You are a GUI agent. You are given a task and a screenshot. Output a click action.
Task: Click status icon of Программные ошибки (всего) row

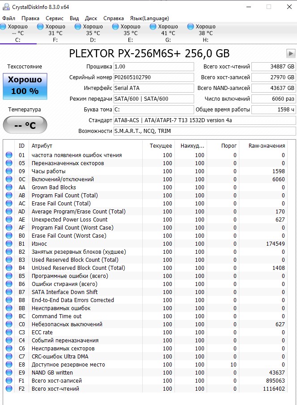pos(9,276)
